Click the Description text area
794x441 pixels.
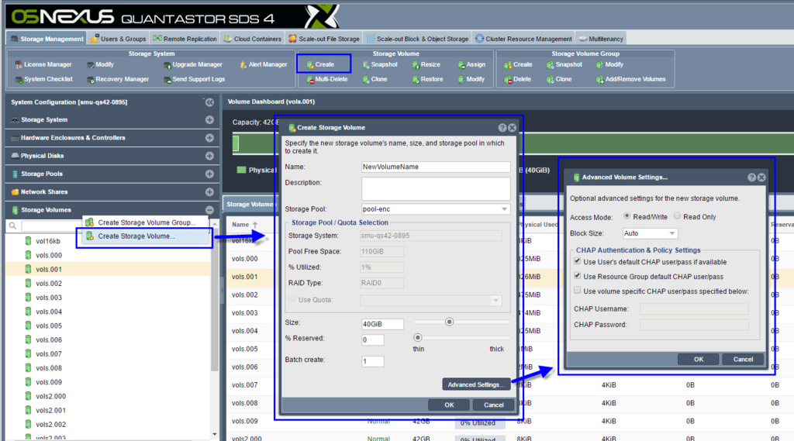coord(436,188)
